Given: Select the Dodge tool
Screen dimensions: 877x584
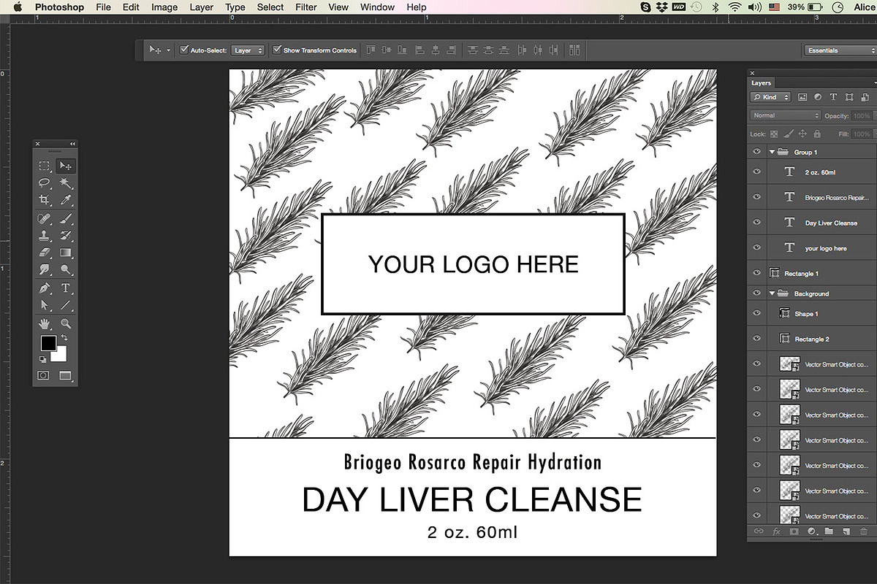Looking at the screenshot, I should tap(66, 269).
